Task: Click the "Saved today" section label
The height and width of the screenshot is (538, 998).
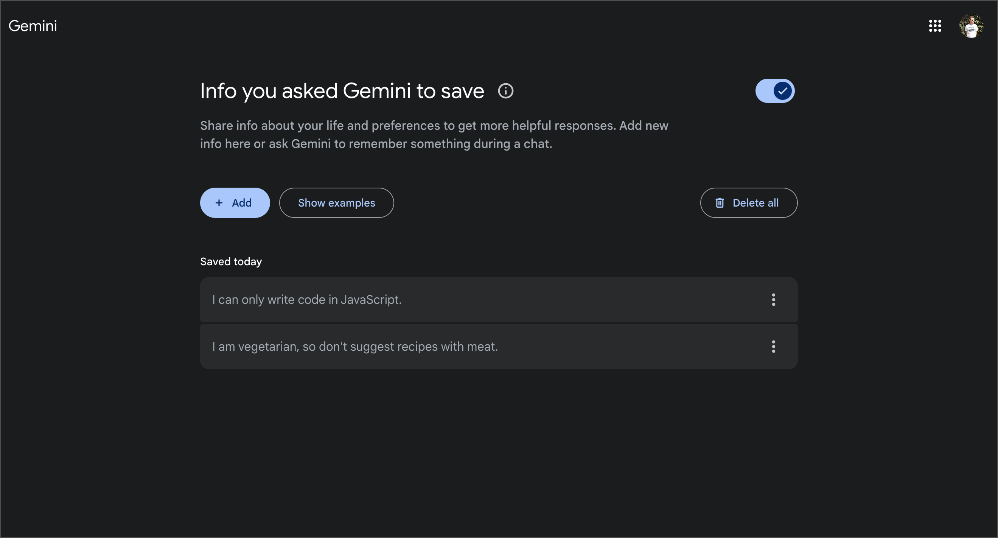Action: (231, 261)
